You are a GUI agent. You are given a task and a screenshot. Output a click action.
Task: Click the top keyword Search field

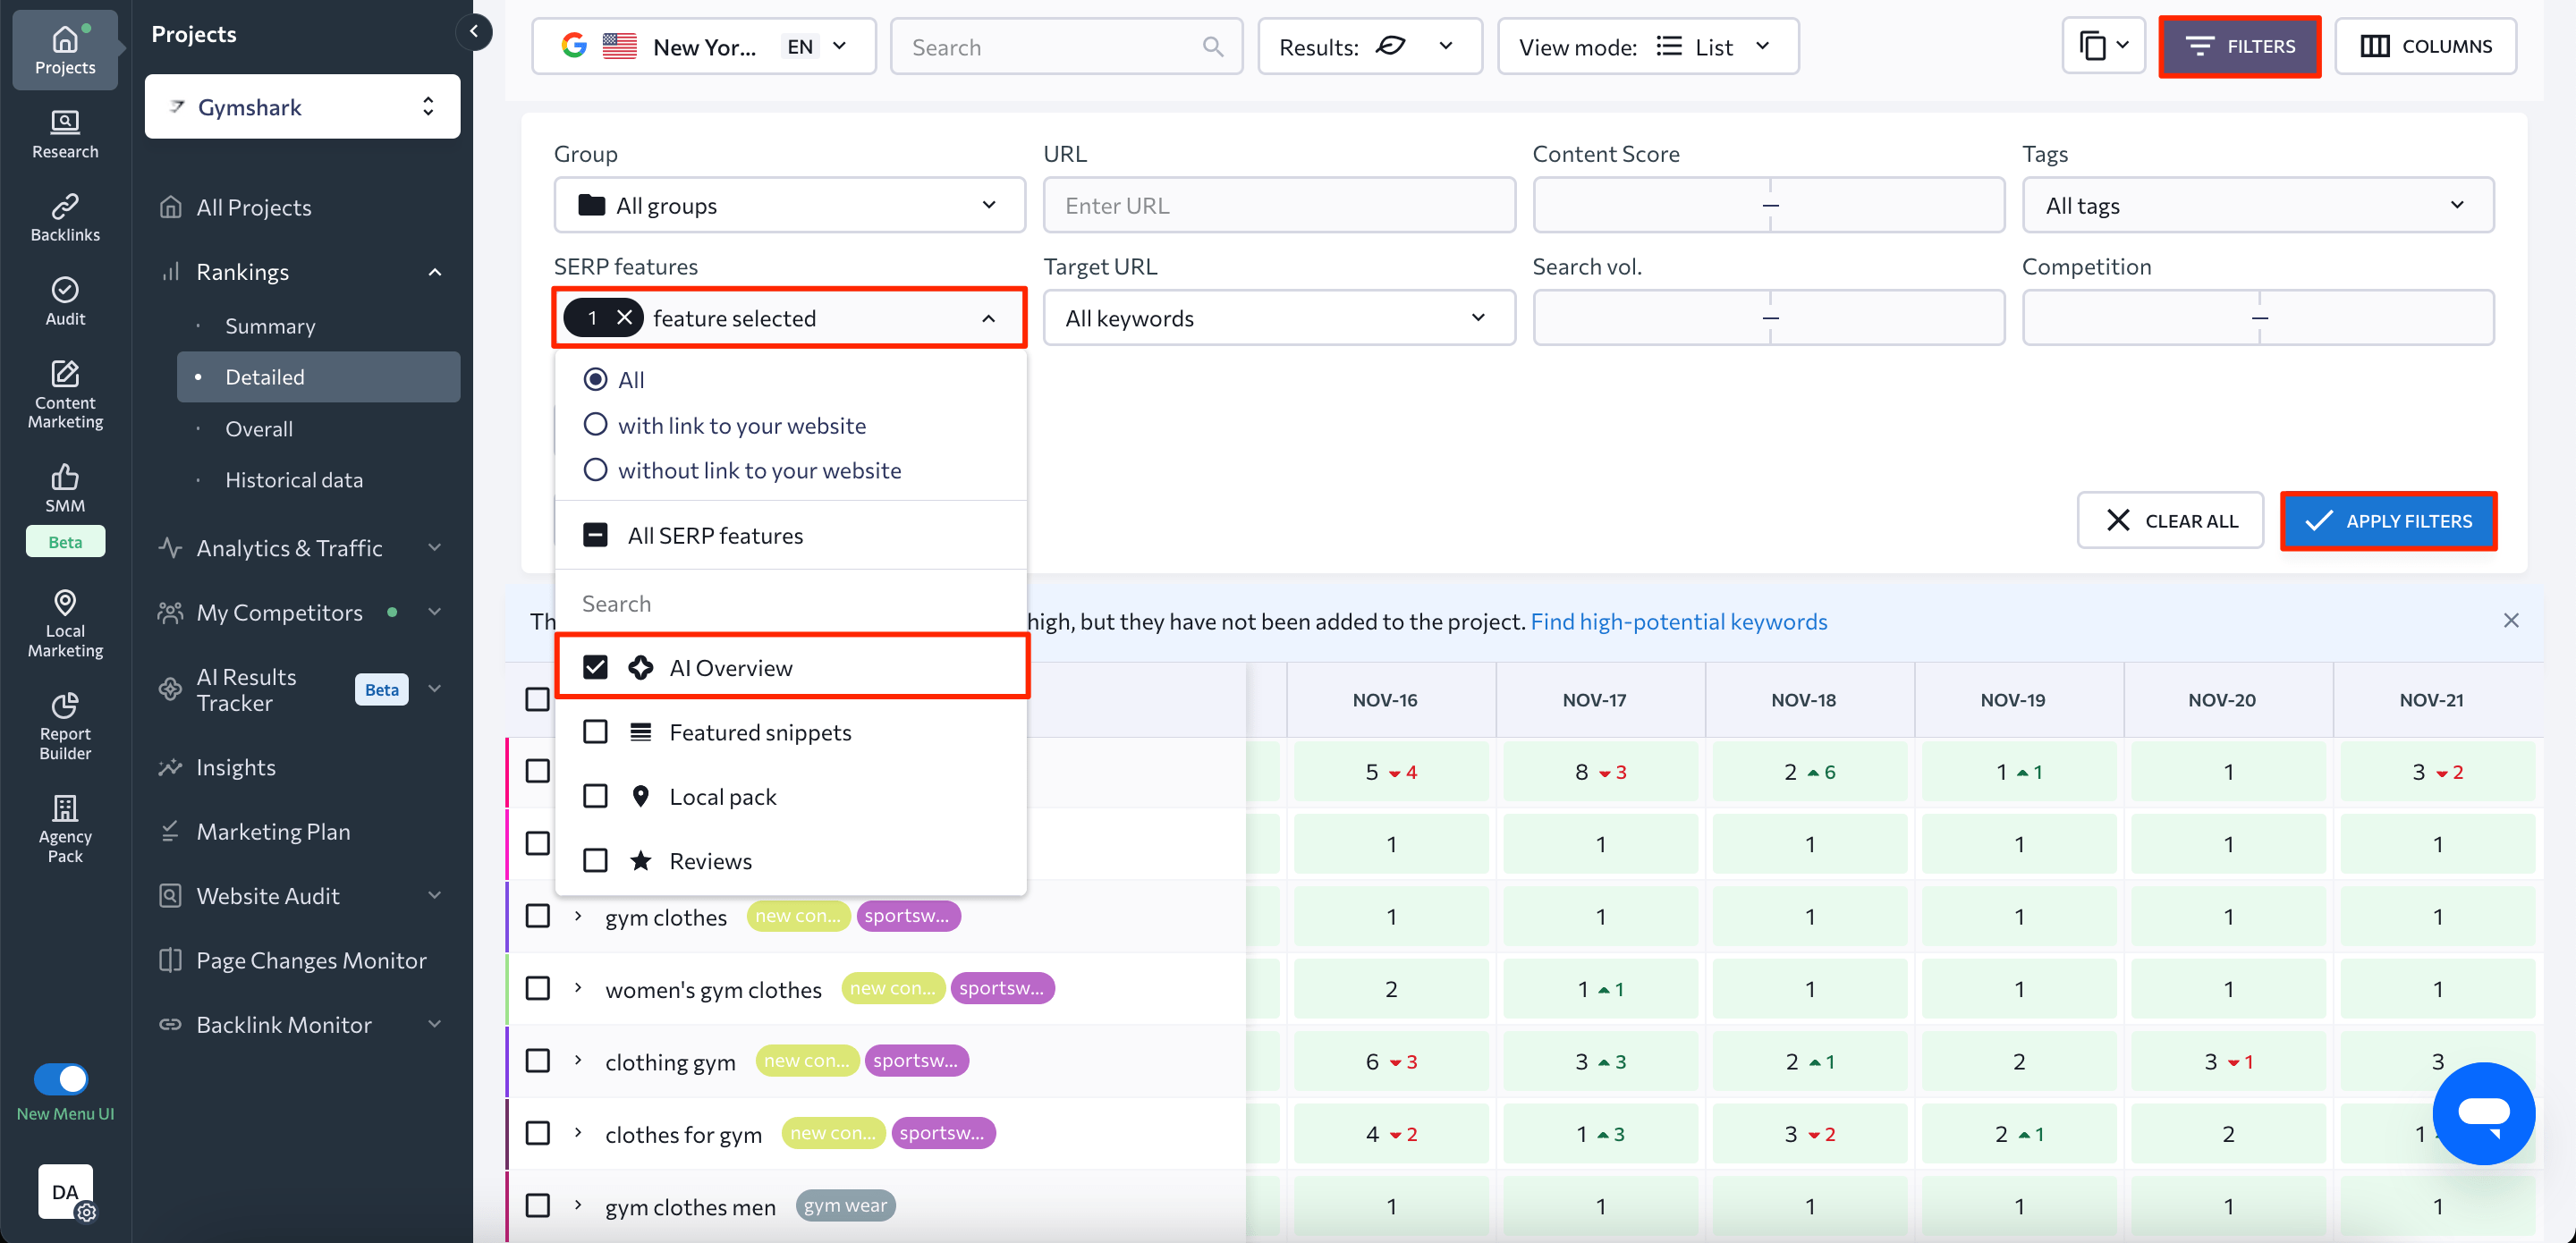tap(1066, 46)
